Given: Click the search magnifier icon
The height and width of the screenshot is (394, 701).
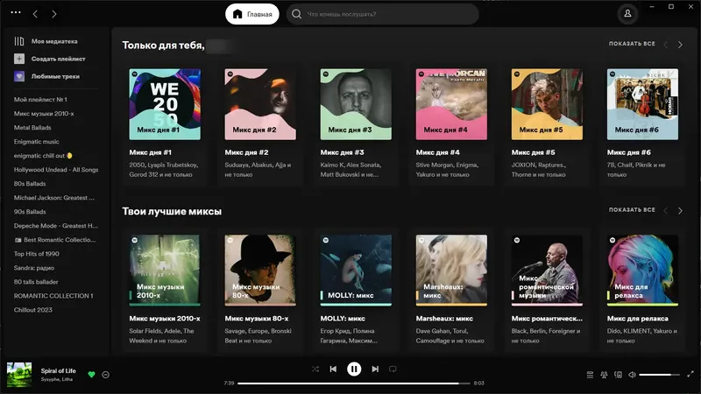Looking at the screenshot, I should tap(296, 14).
